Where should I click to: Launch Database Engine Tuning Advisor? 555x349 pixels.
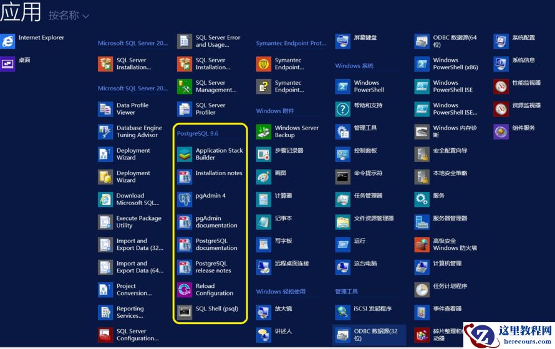pyautogui.click(x=130, y=132)
